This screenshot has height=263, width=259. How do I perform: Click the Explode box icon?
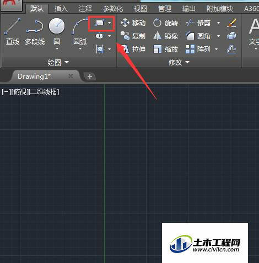231,36
